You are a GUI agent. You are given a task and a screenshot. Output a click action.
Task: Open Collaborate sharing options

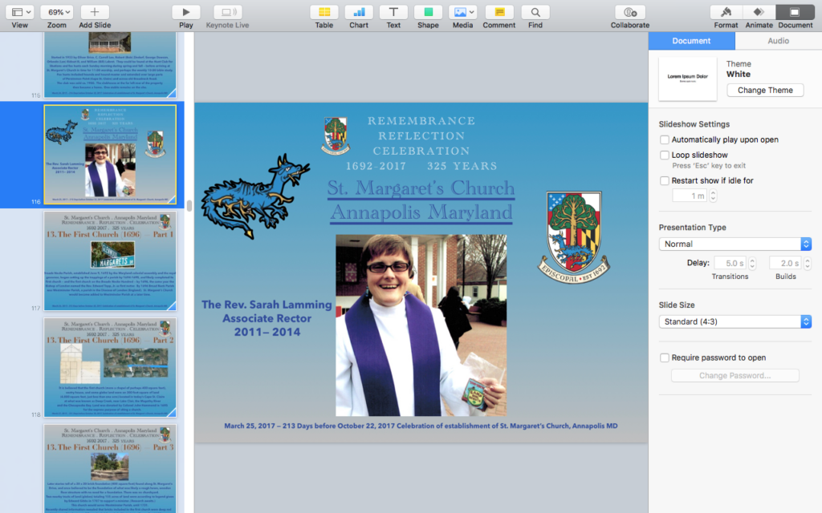(629, 12)
